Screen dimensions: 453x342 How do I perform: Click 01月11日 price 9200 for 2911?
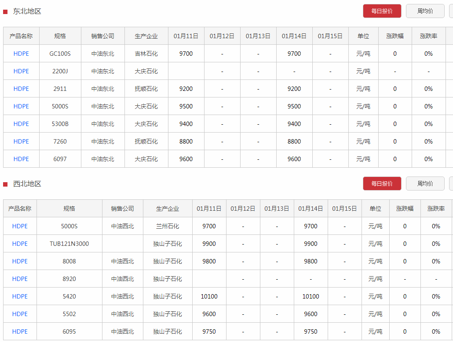tap(186, 89)
